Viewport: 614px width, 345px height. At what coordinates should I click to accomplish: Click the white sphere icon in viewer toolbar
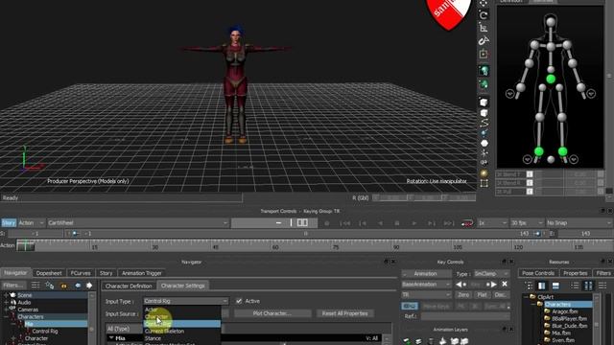coord(484,143)
